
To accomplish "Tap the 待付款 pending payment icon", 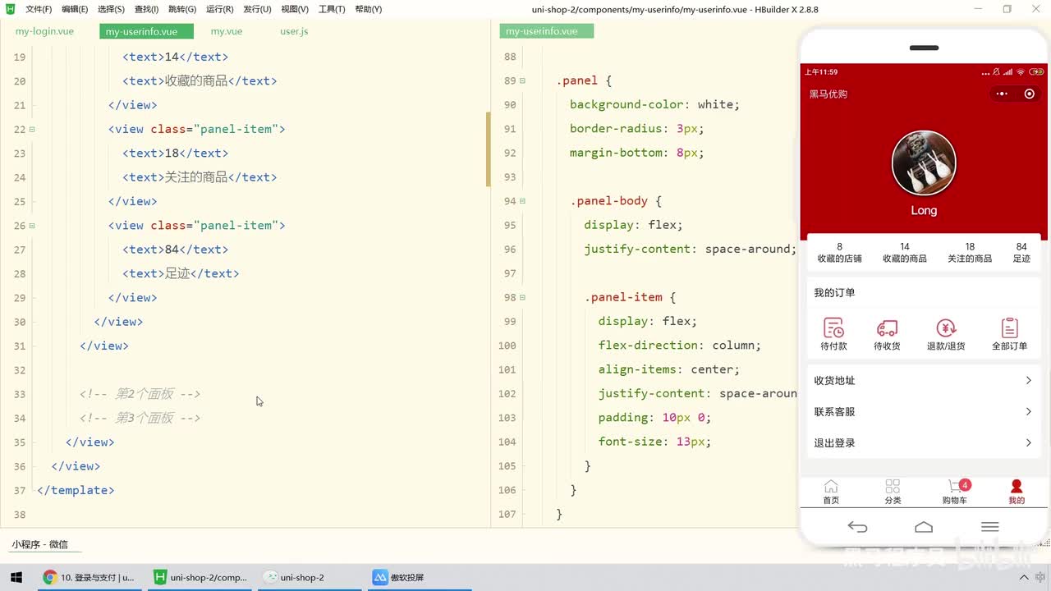I will (x=833, y=328).
